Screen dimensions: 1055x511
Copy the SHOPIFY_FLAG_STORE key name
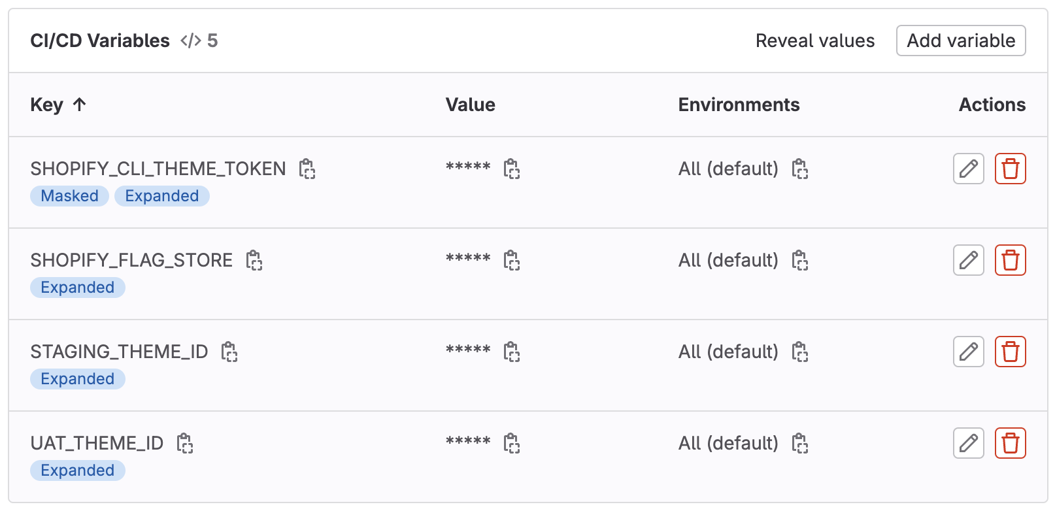[254, 261]
